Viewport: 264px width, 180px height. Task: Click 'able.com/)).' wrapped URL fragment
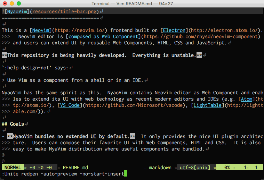(29, 111)
